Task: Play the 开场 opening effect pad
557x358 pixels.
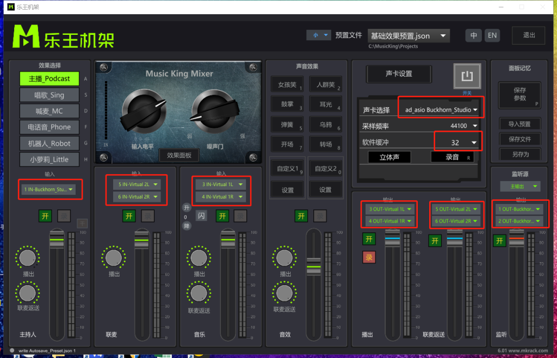Action: coord(287,144)
